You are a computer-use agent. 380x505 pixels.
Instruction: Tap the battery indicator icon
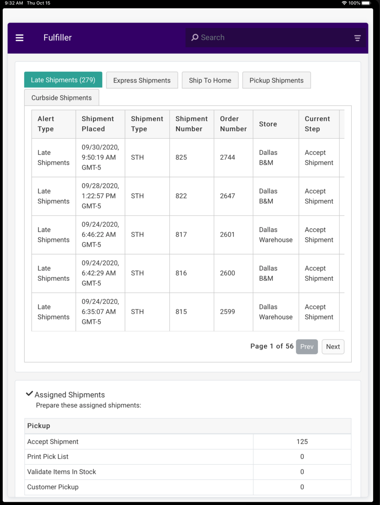[366, 3]
